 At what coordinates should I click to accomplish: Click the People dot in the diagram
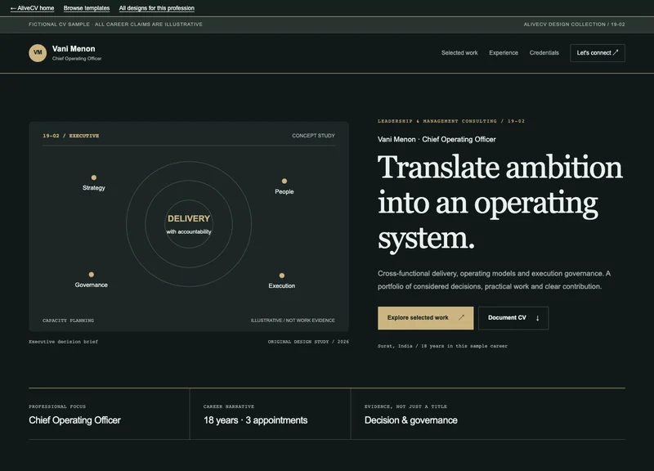pos(284,181)
